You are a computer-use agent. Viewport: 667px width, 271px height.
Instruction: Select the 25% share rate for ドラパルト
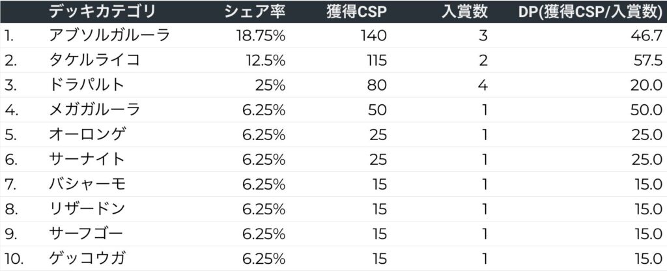tap(271, 85)
